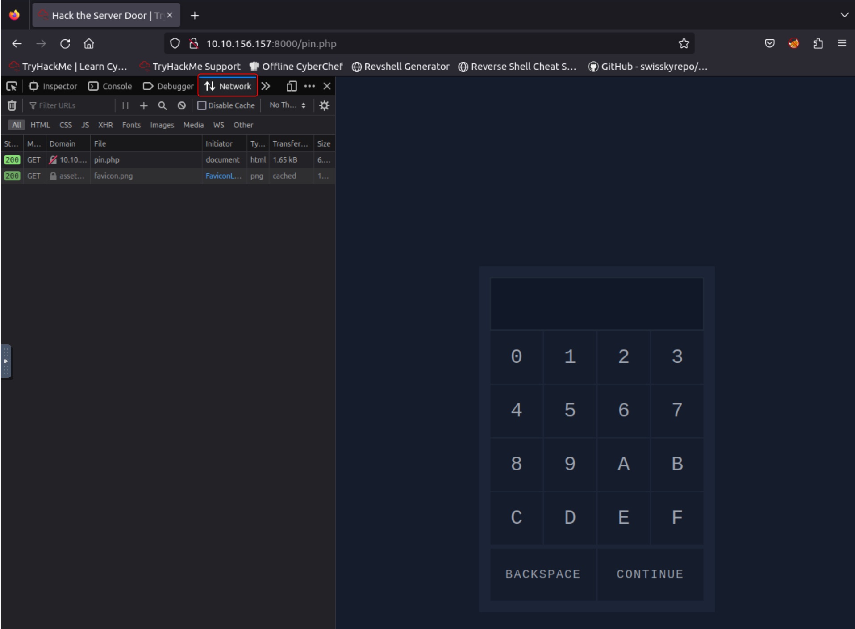
Task: Open DevTools customize ellipsis menu
Action: pyautogui.click(x=309, y=86)
